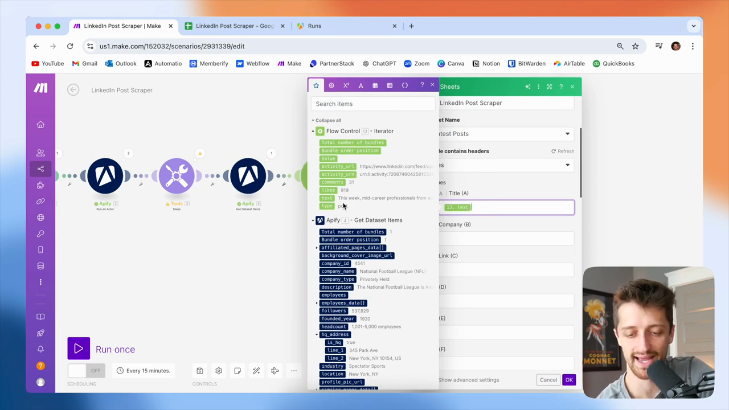Open the Resource hub book icon
Screen dimensions: 729x410
tap(40, 317)
